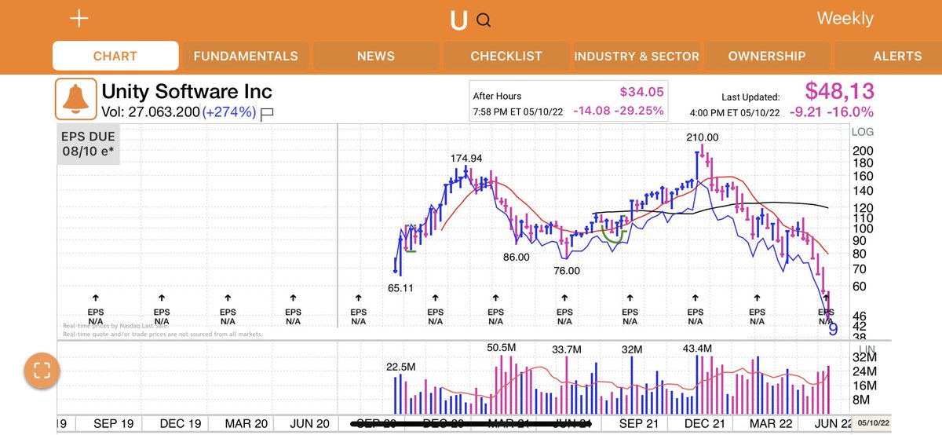This screenshot has width=942, height=435.
Task: Switch to the NEWS tab
Action: [376, 56]
